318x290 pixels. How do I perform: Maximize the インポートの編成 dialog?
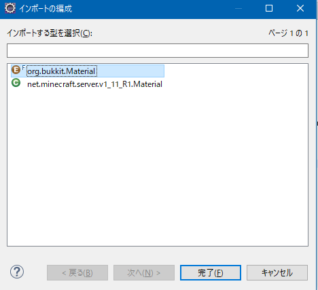click(269, 9)
